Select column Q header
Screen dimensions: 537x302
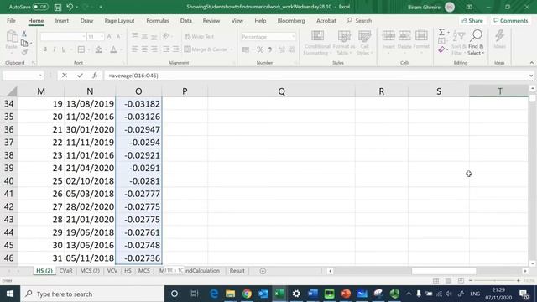point(281,91)
